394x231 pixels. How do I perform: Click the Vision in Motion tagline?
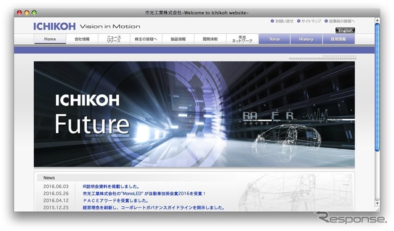coord(110,26)
